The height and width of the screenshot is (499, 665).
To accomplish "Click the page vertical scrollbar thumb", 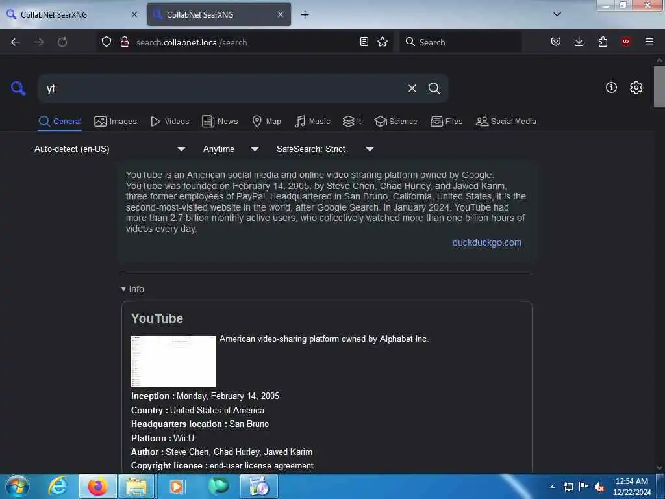I will 659,86.
